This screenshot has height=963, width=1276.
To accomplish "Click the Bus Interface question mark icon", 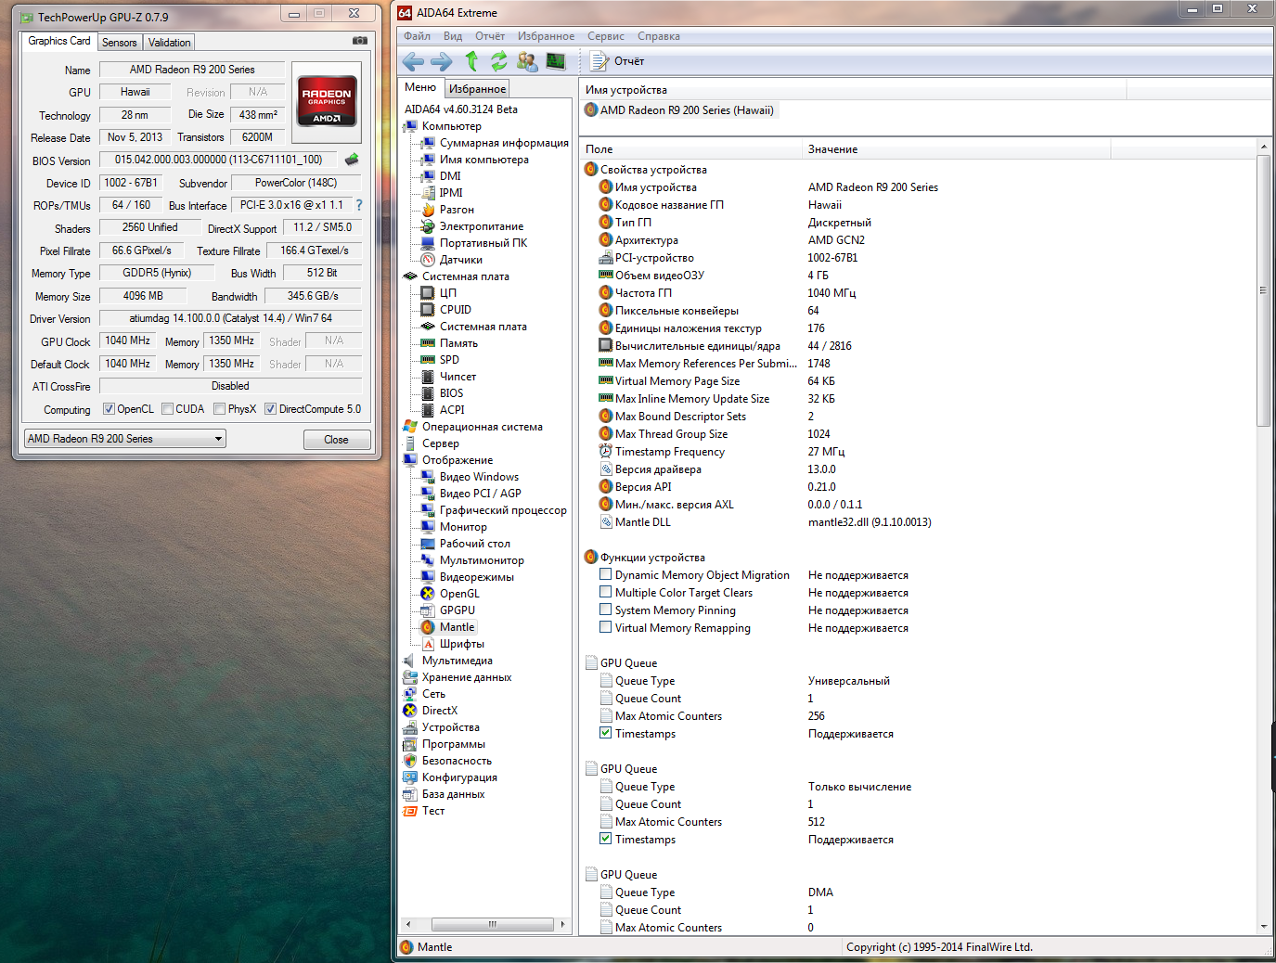I will coord(359,205).
